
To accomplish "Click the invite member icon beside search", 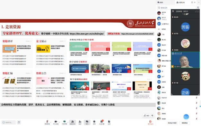I will pyautogui.click(x=198, y=8).
